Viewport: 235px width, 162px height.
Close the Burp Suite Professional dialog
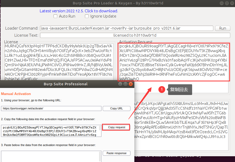point(131,84)
